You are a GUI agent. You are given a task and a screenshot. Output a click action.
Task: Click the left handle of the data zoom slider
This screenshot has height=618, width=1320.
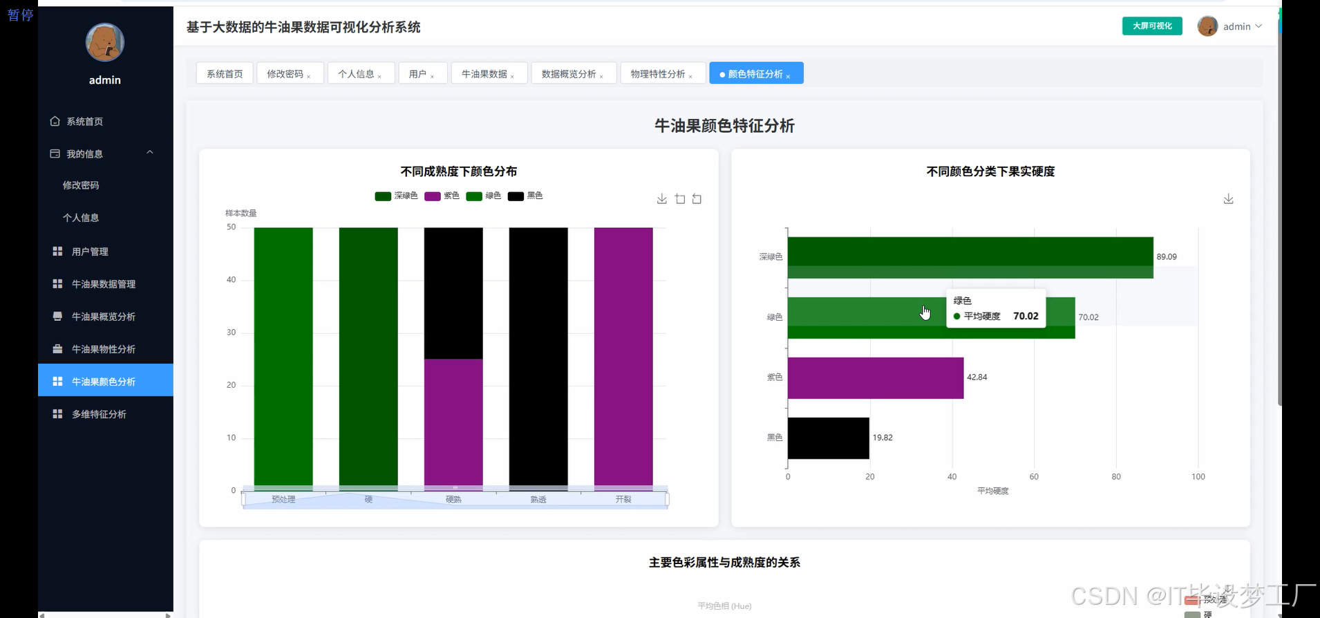click(243, 499)
